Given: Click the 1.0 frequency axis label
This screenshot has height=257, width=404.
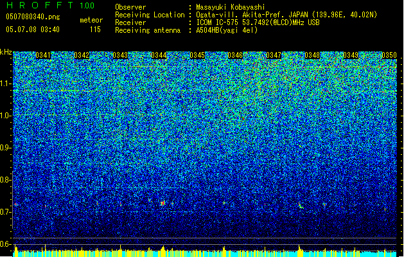Looking at the screenshot, I should coord(5,116).
